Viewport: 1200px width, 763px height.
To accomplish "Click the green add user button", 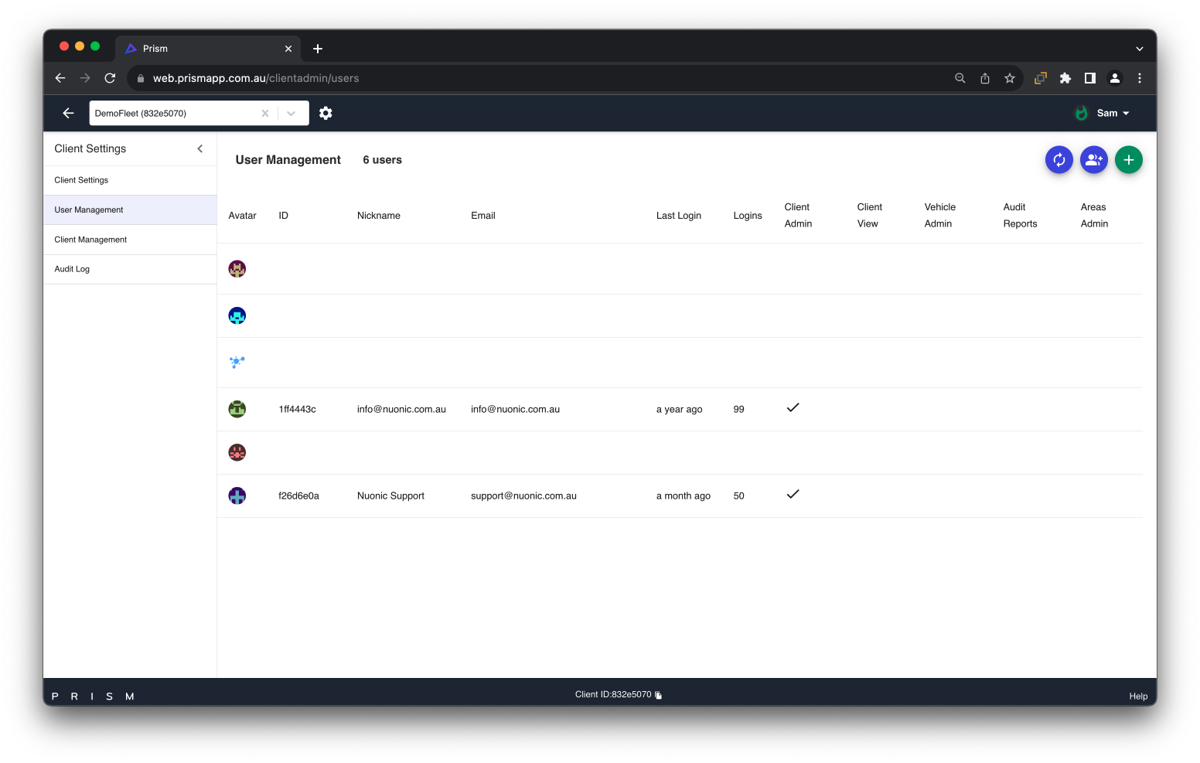I will [1128, 160].
